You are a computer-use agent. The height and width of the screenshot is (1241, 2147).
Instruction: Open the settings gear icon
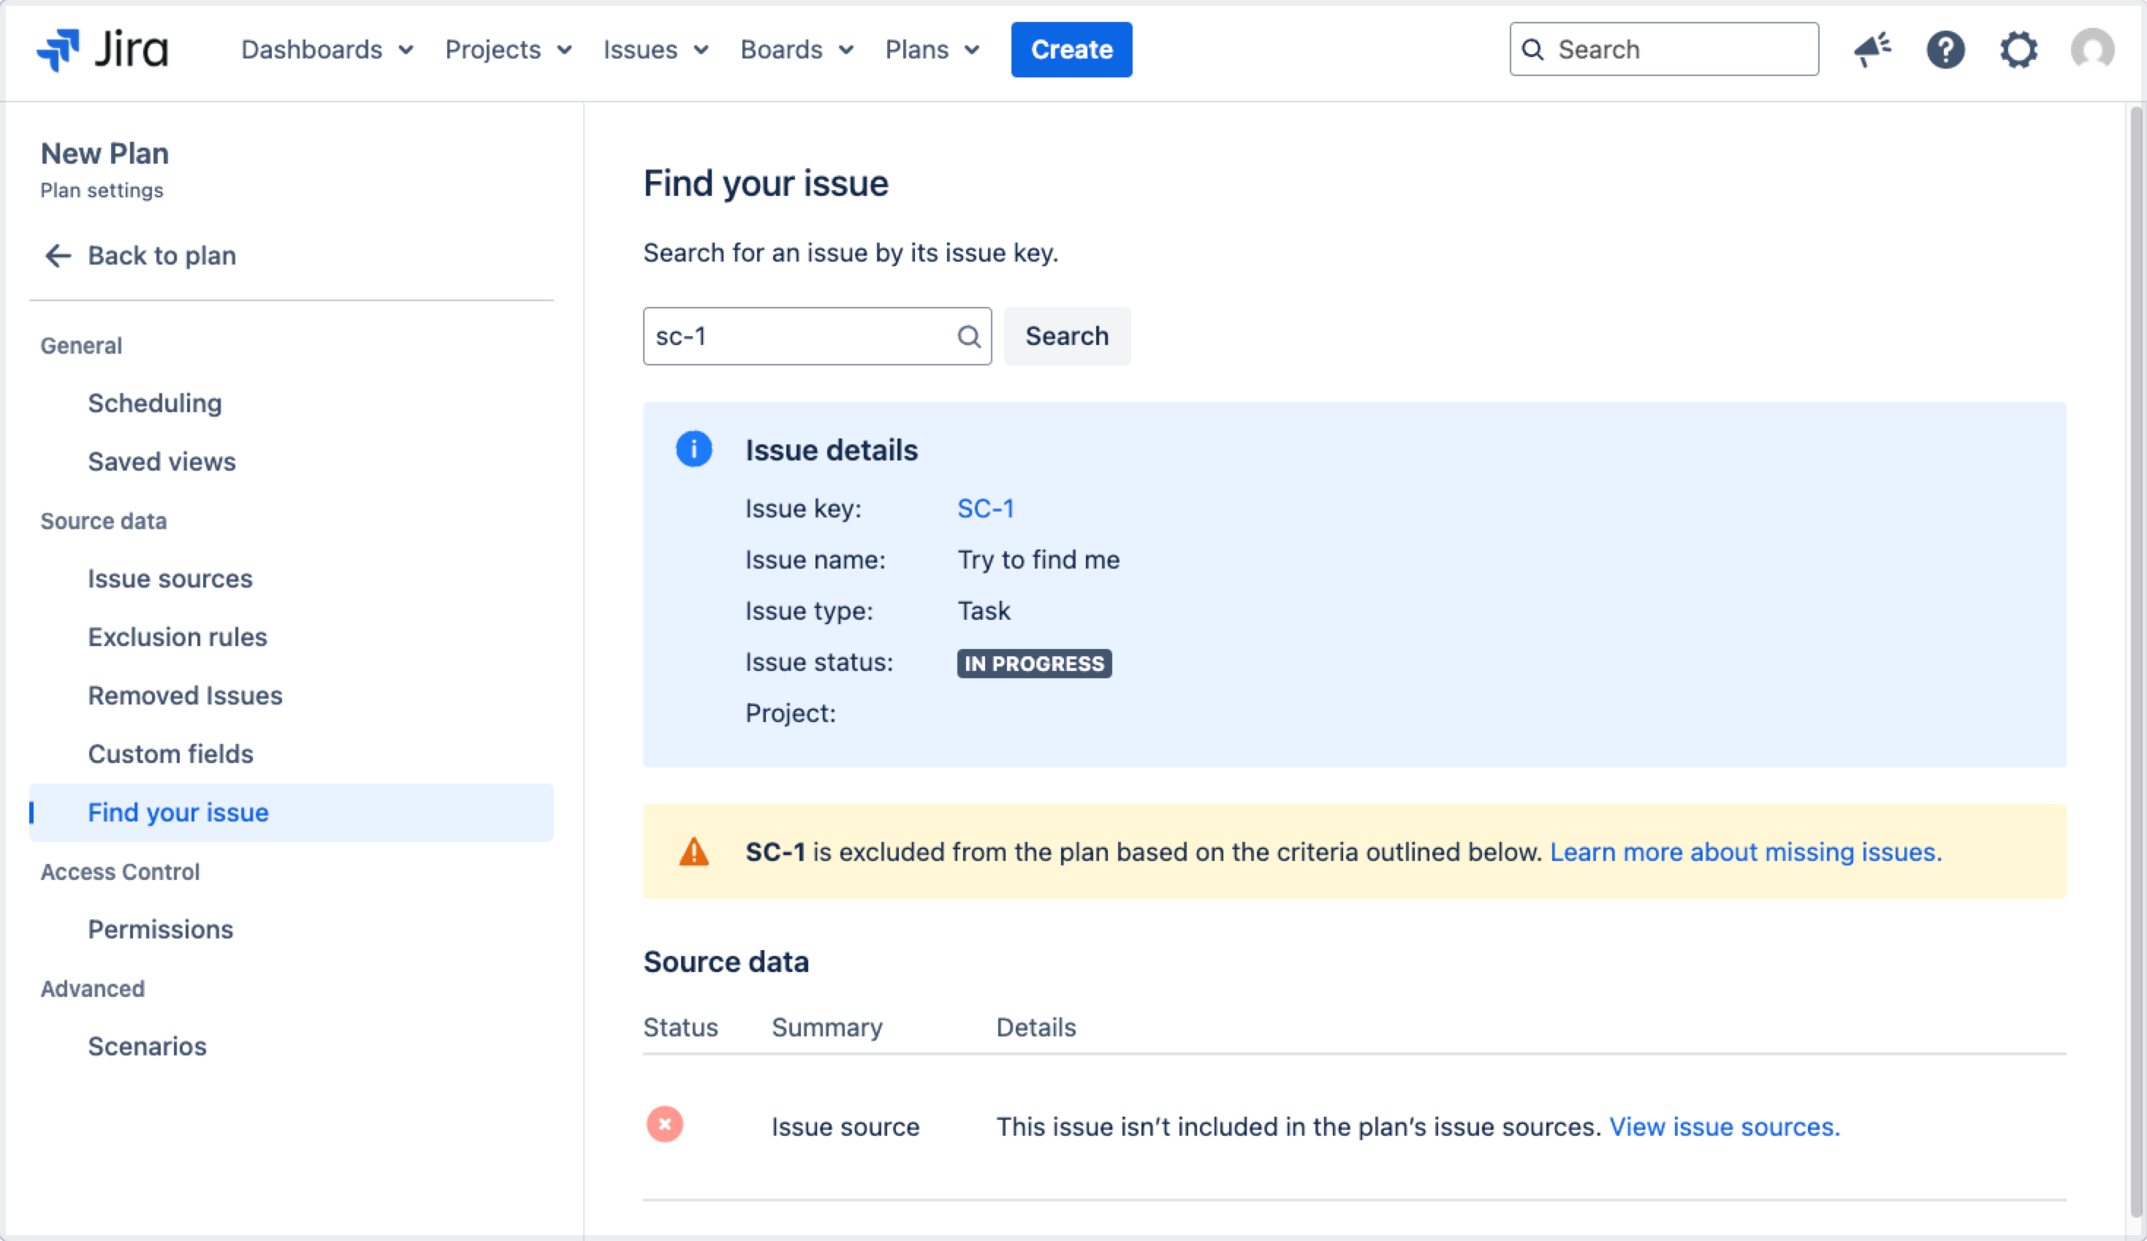[x=2018, y=50]
